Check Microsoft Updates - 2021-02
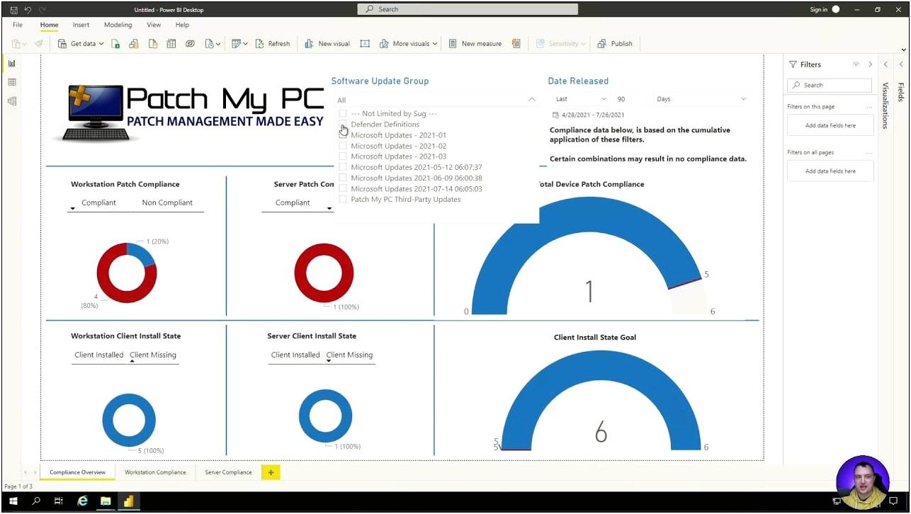The width and height of the screenshot is (911, 514). click(x=343, y=146)
